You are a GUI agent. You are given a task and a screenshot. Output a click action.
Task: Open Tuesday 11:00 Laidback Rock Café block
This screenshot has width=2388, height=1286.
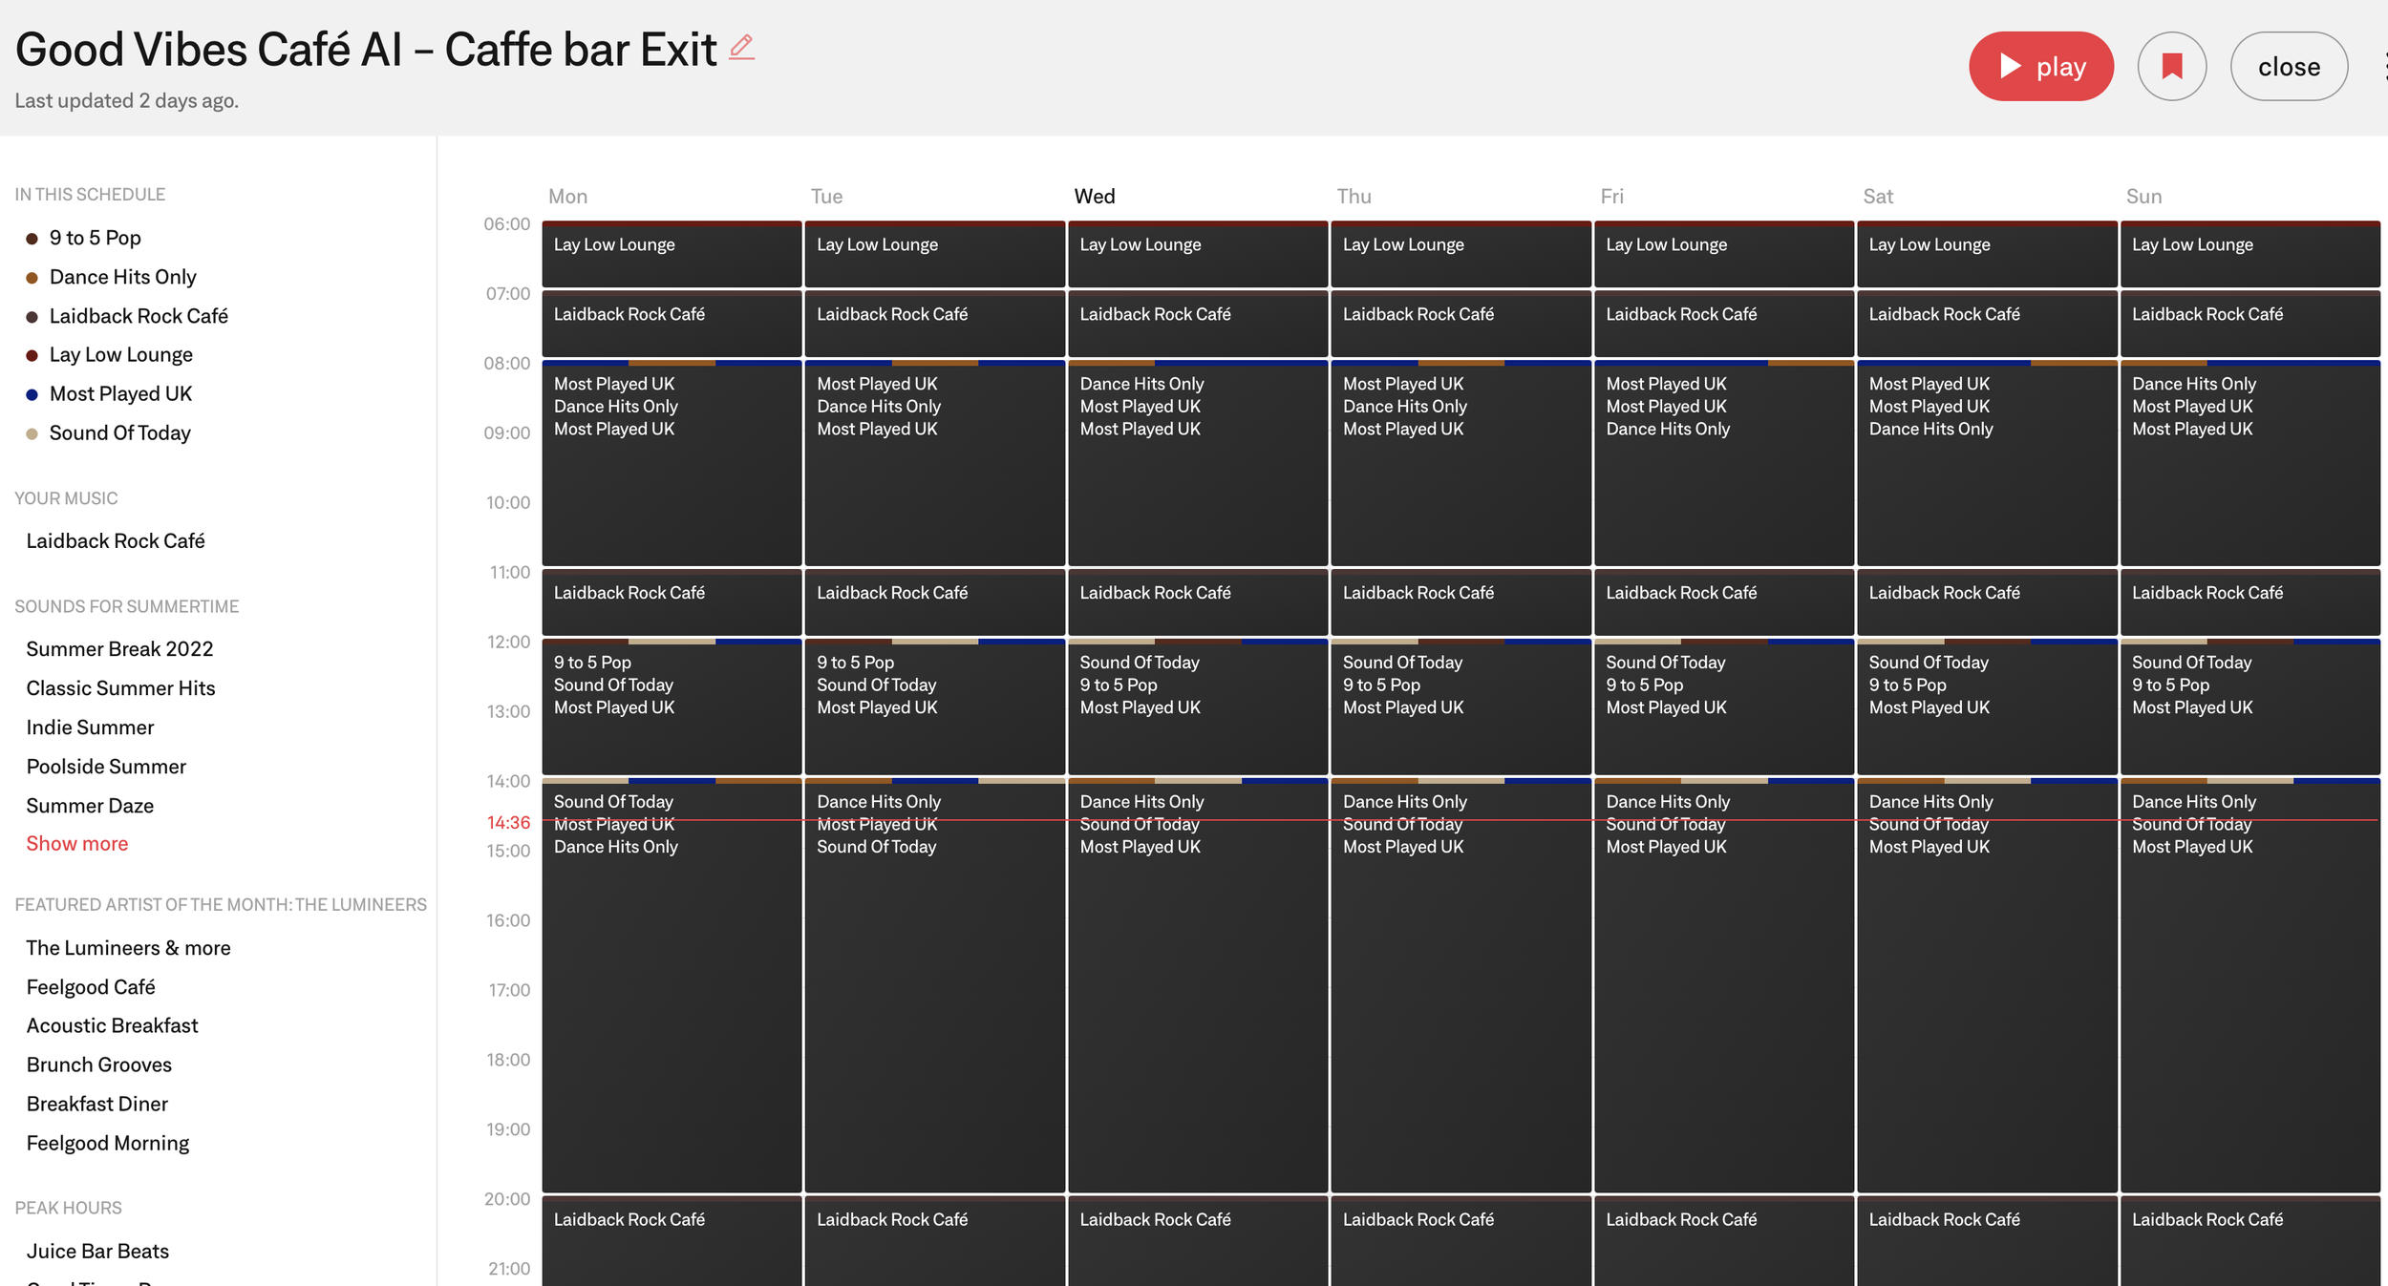click(x=935, y=602)
